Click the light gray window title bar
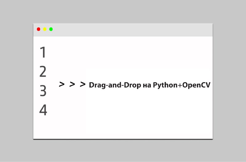 [x=123, y=30]
